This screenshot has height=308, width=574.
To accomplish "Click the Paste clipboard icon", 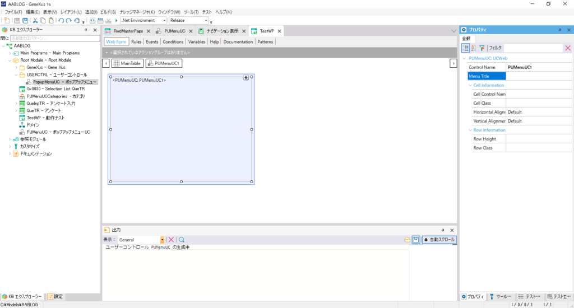I will (51, 21).
